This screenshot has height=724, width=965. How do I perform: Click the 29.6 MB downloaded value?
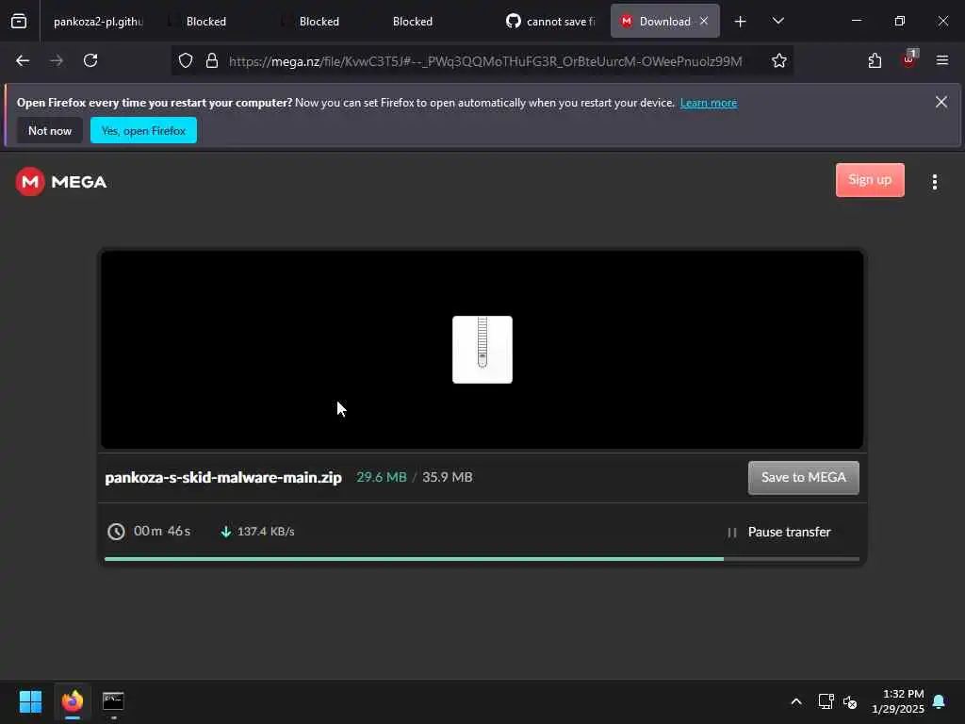tap(381, 477)
